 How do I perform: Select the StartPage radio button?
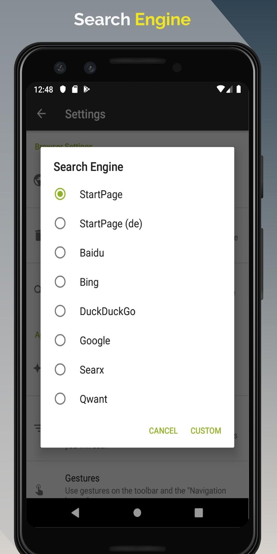point(60,194)
